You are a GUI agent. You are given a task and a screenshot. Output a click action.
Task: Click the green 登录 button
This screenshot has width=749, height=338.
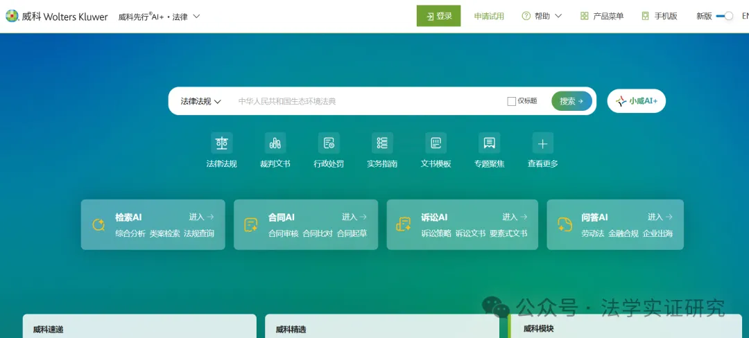[438, 16]
